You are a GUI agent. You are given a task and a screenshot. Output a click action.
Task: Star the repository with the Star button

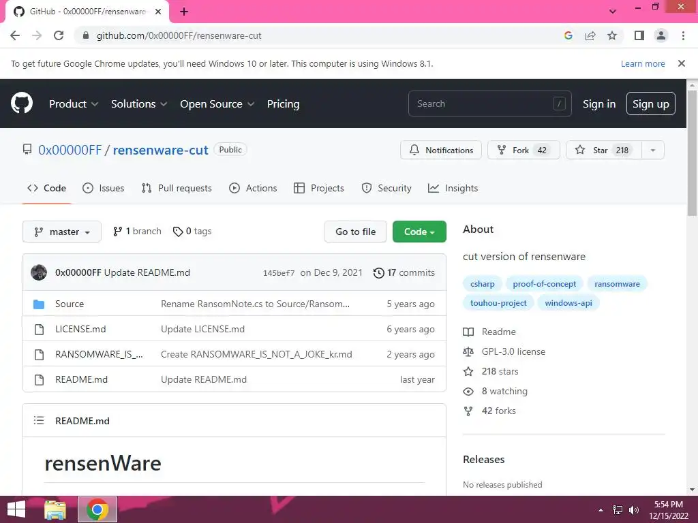point(604,150)
